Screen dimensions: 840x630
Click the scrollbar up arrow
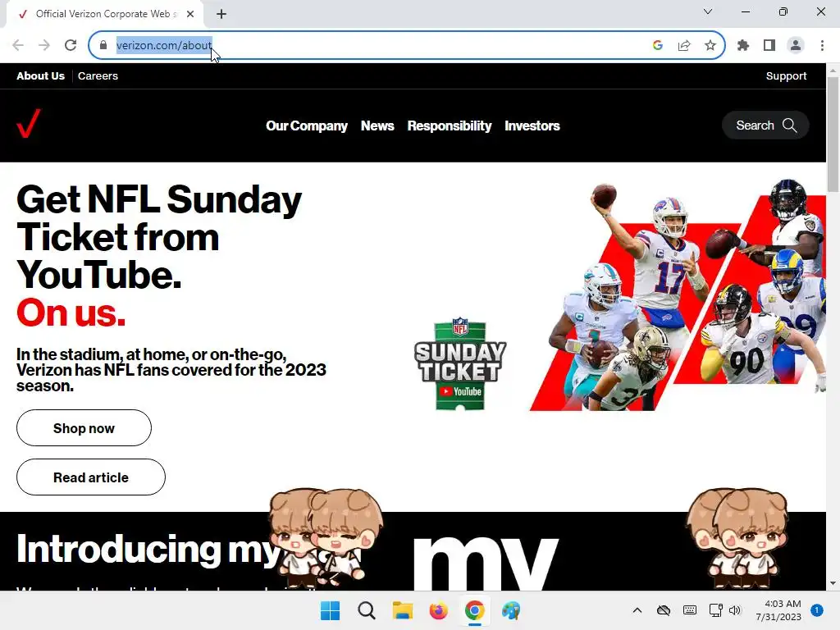pos(833,71)
